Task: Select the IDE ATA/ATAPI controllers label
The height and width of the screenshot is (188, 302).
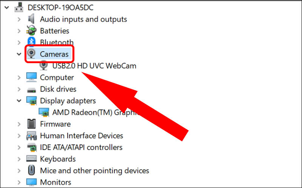Action: (x=81, y=148)
